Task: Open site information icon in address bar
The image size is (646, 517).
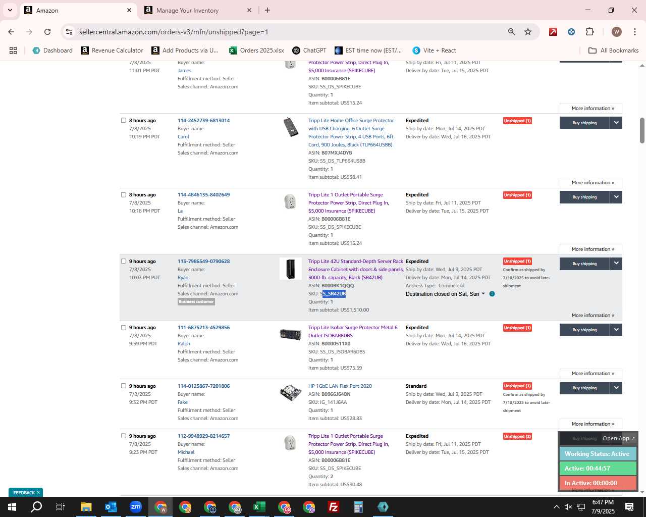Action: pos(69,32)
